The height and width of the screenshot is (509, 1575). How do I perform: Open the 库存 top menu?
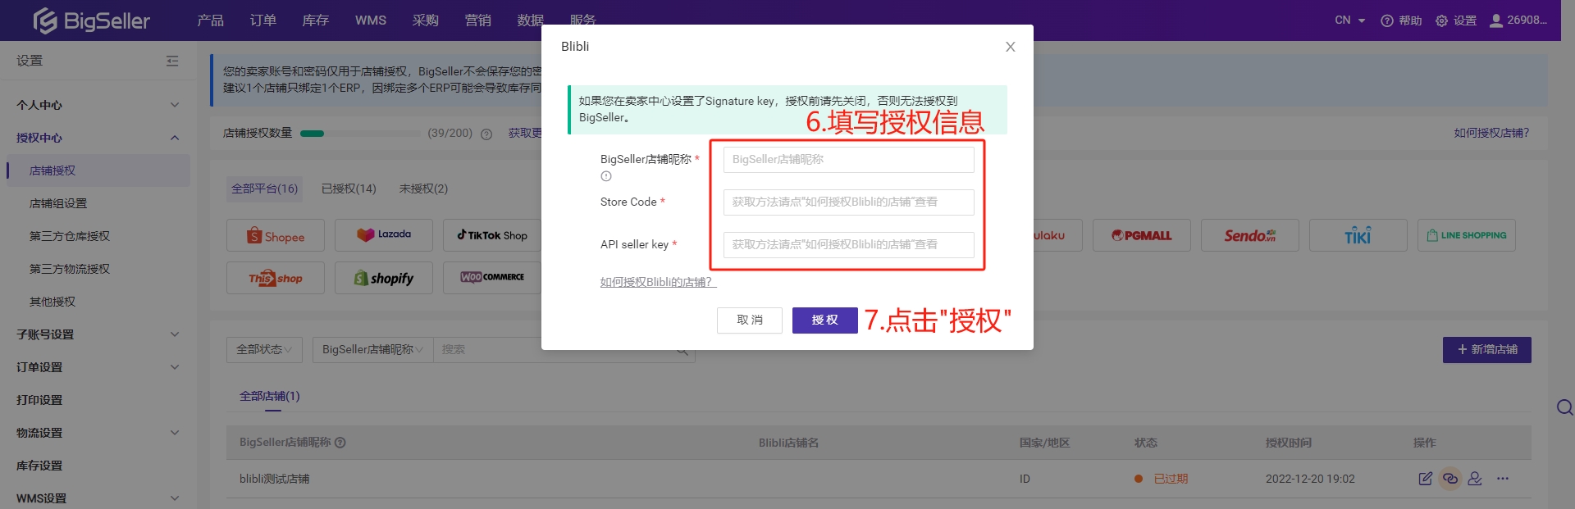point(316,20)
